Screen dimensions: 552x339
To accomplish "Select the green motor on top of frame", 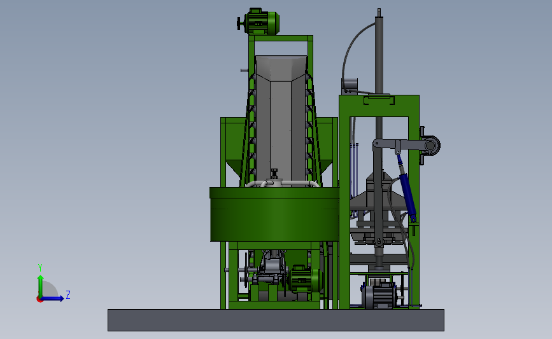I will point(262,22).
